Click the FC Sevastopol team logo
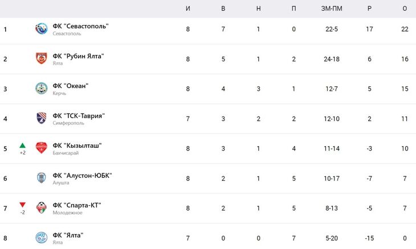Screen dimensions: 416x249 tap(41, 29)
